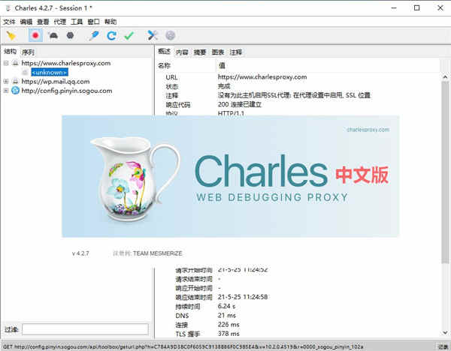Image resolution: width=451 pixels, height=351 pixels.
Task: Open the 工具 menu
Action: (x=77, y=22)
